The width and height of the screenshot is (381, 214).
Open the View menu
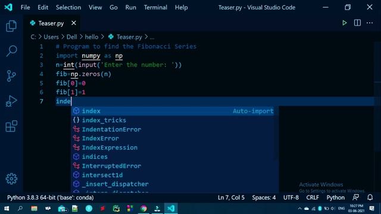(x=95, y=7)
